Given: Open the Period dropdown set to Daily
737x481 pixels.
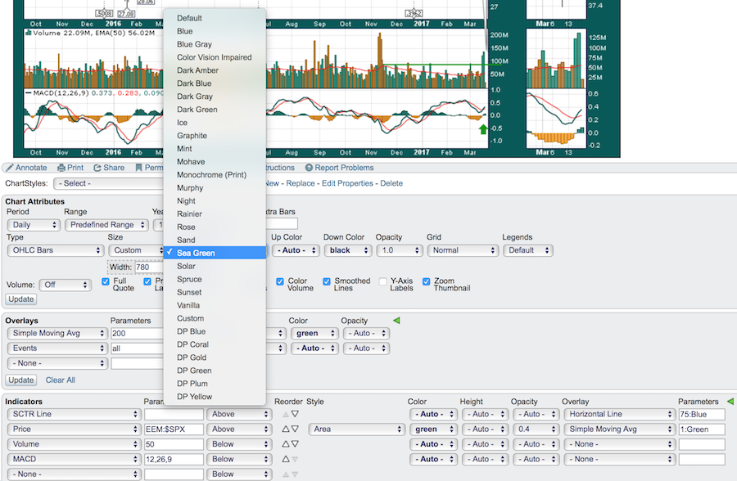Looking at the screenshot, I should (32, 225).
